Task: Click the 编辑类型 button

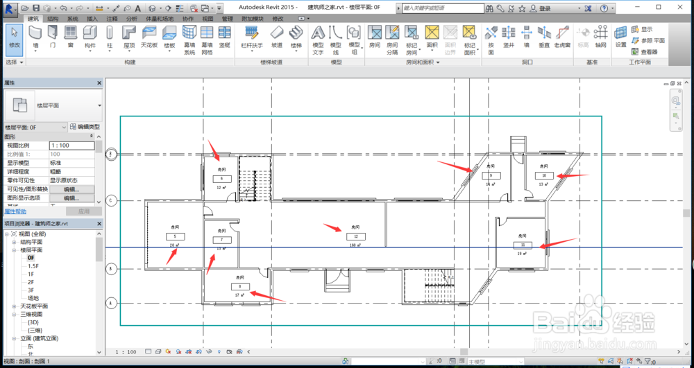Action: [86, 128]
